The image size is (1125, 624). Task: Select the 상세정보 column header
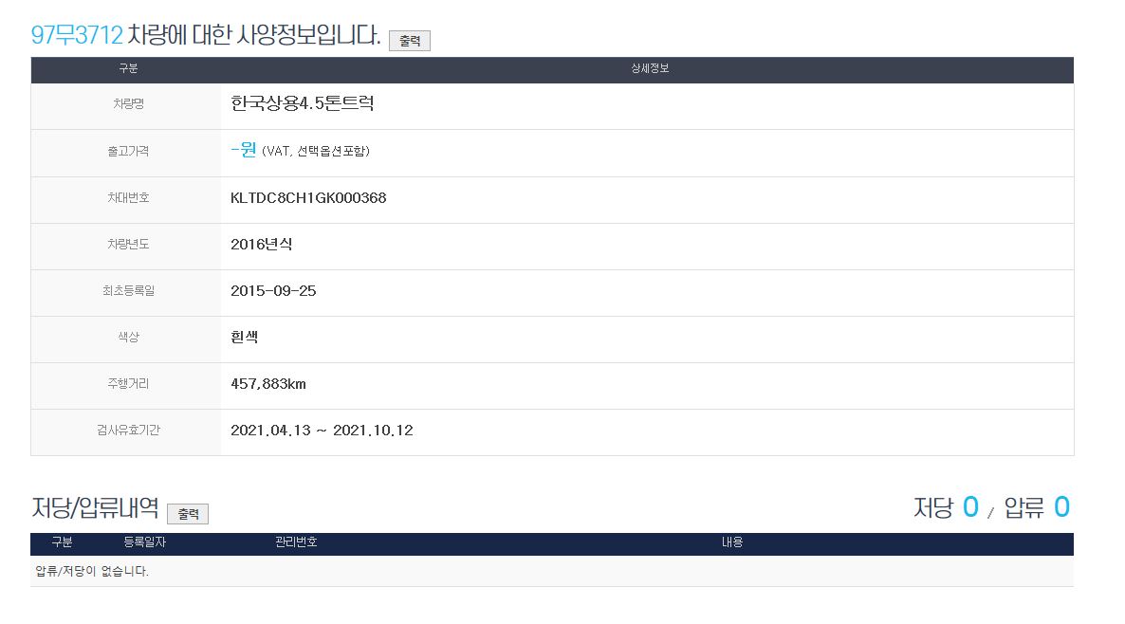(x=650, y=69)
